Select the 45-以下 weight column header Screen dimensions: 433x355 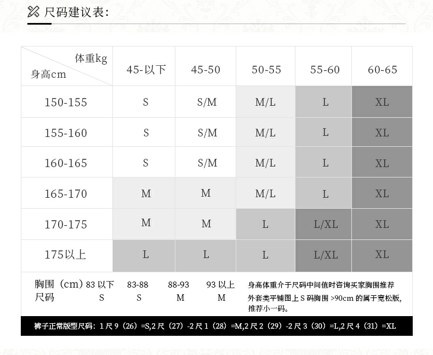[146, 70]
